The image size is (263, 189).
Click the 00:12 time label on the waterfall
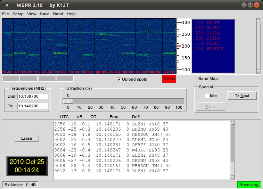click(169, 72)
